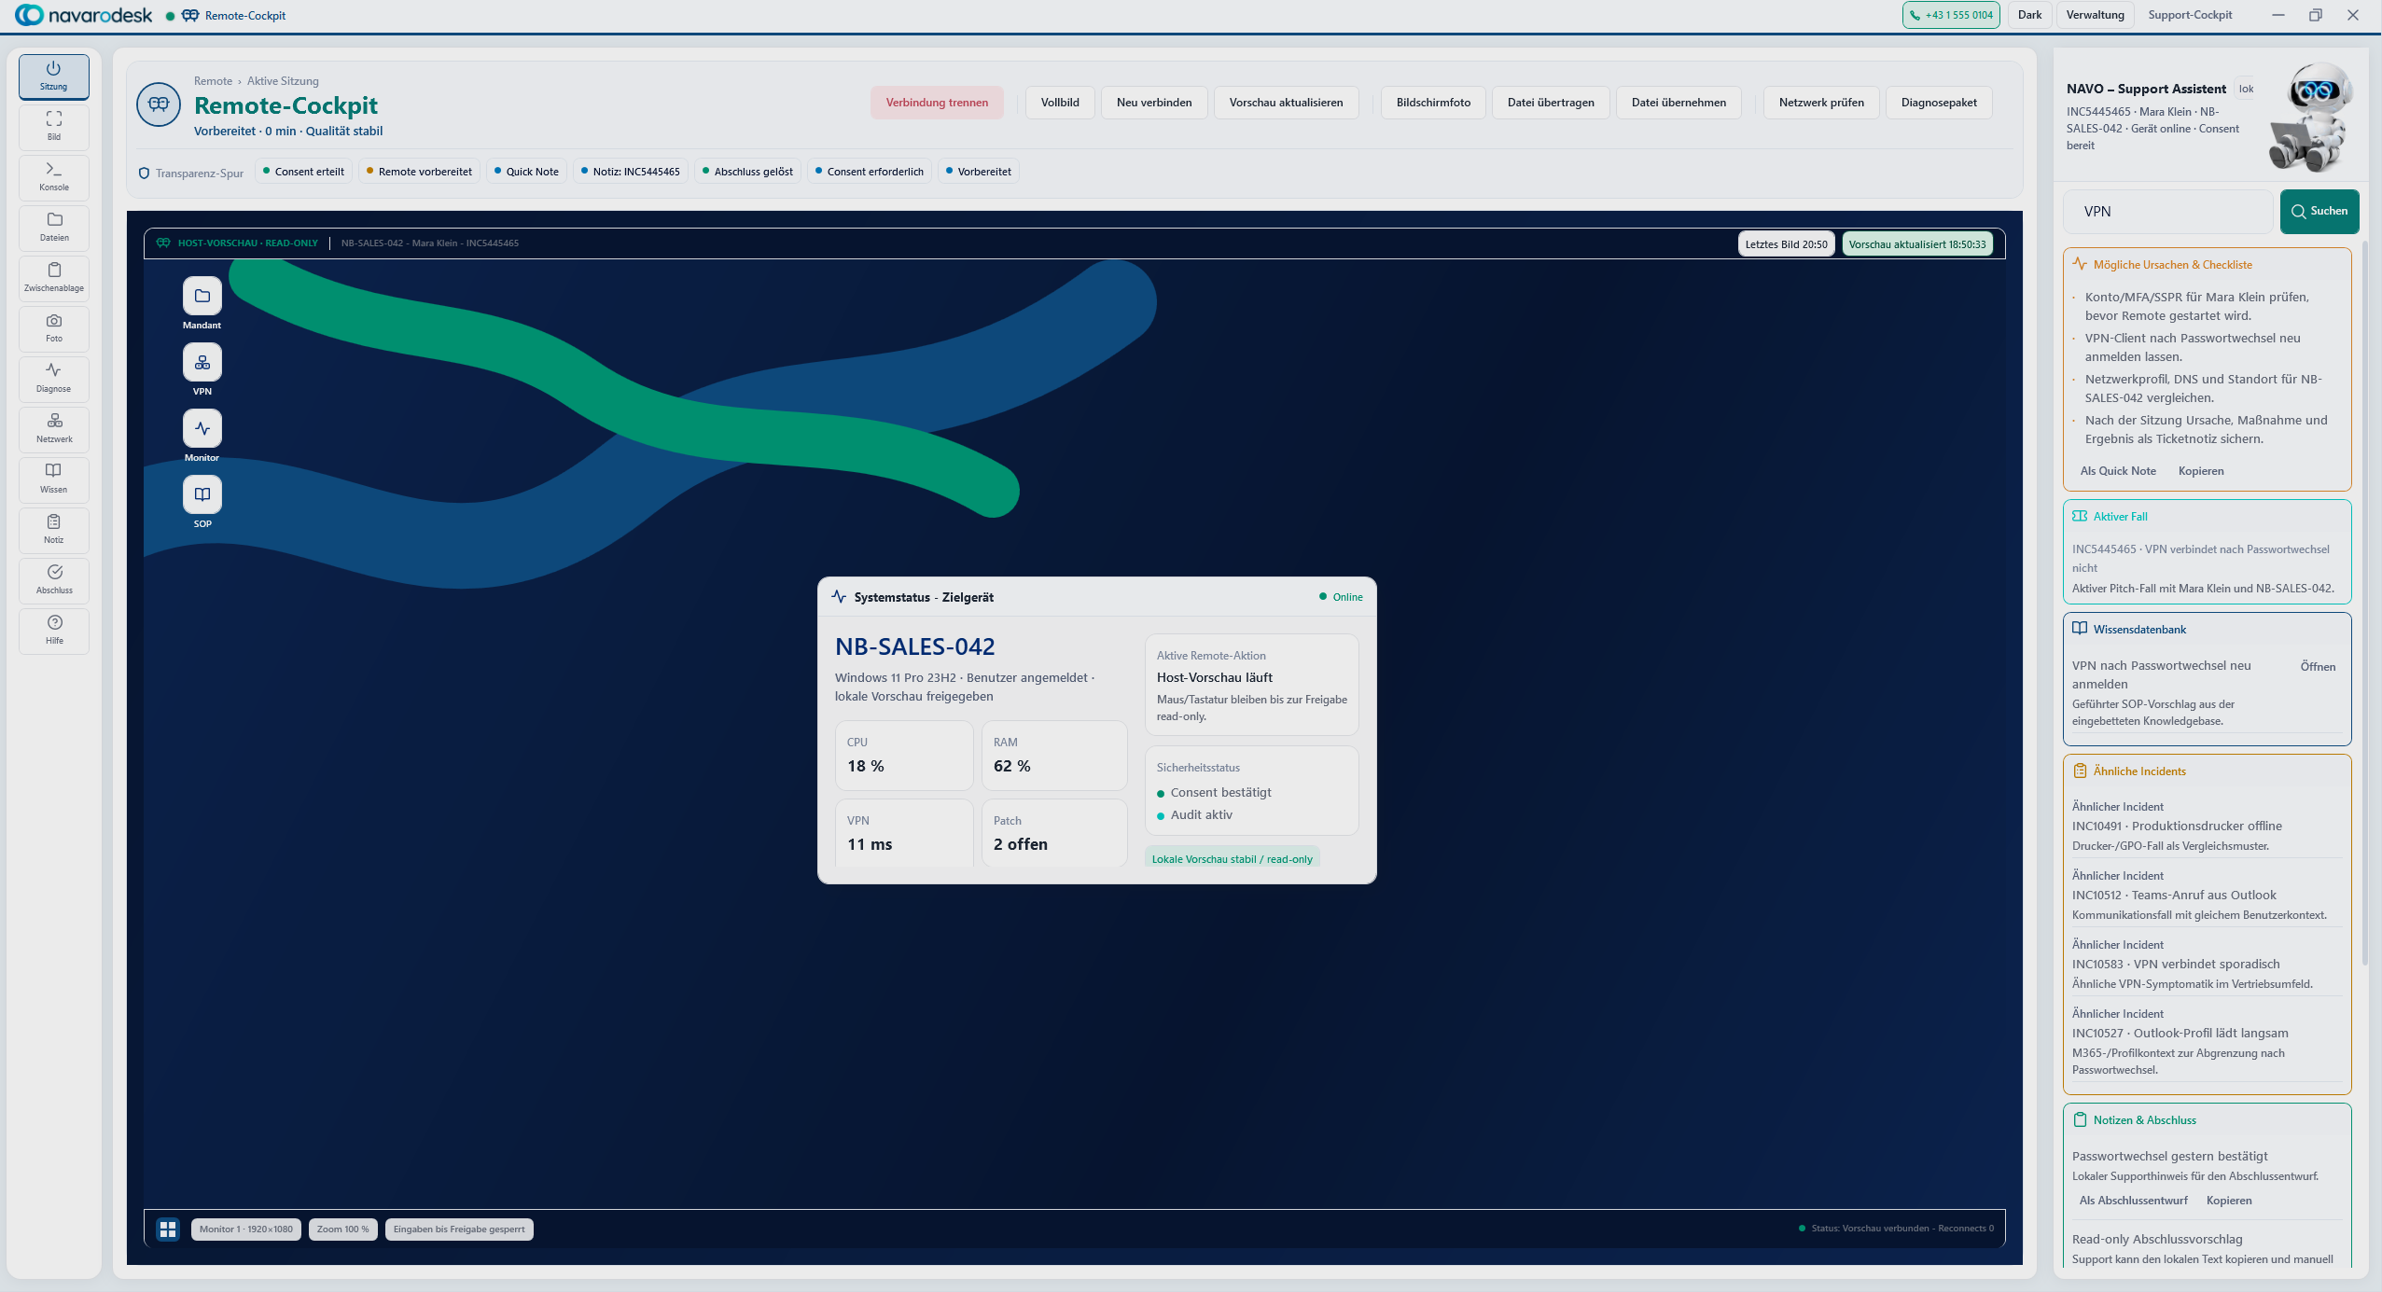2382x1292 pixels.
Task: Click the Remote-Cockpit title bar tab
Action: [235, 16]
